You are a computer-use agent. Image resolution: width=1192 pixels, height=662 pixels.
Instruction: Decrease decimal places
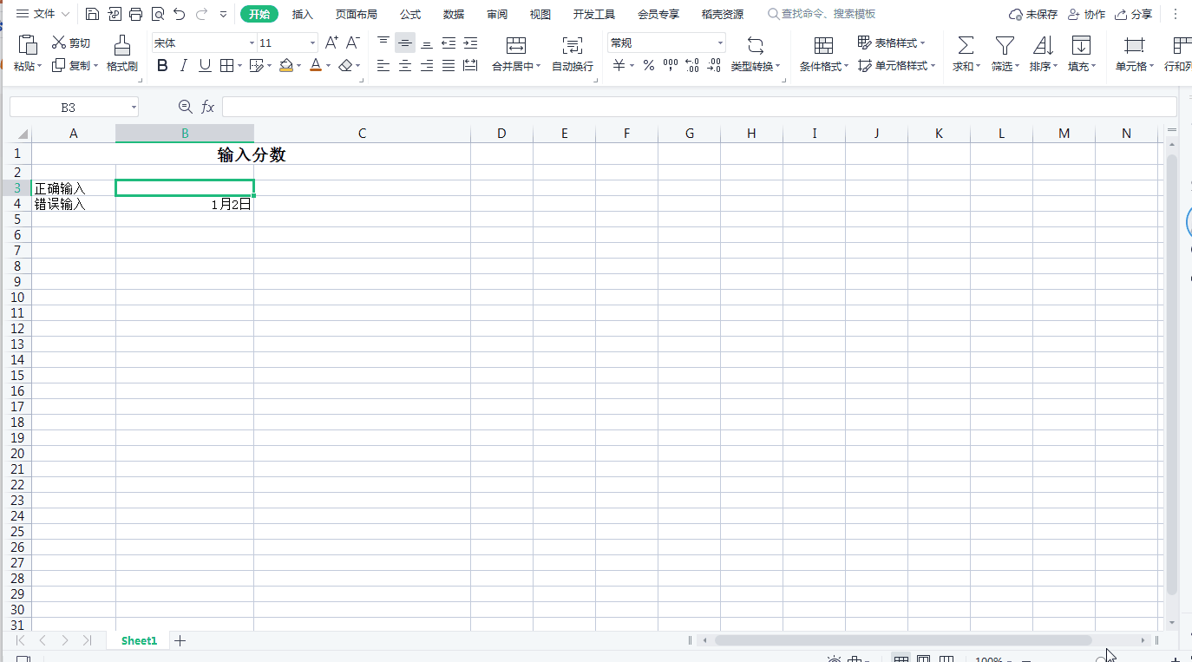tap(713, 65)
